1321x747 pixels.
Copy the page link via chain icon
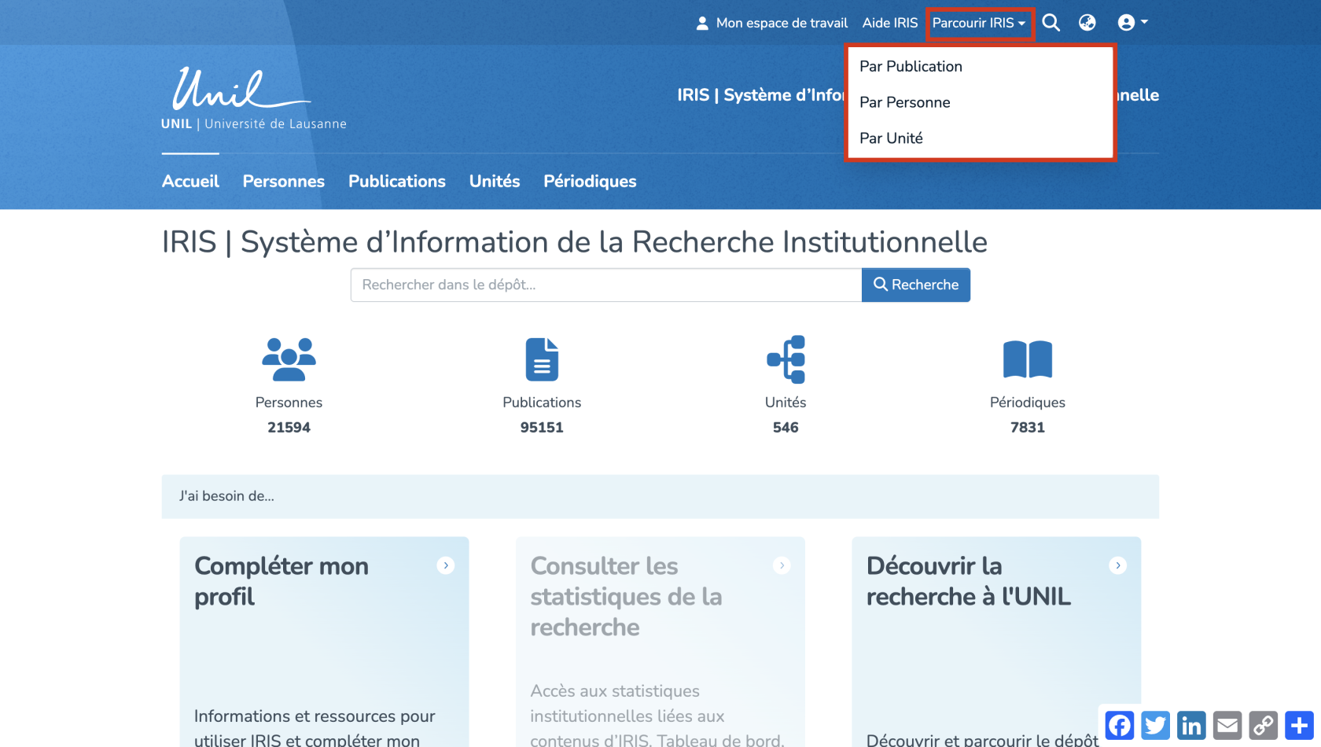(1264, 725)
